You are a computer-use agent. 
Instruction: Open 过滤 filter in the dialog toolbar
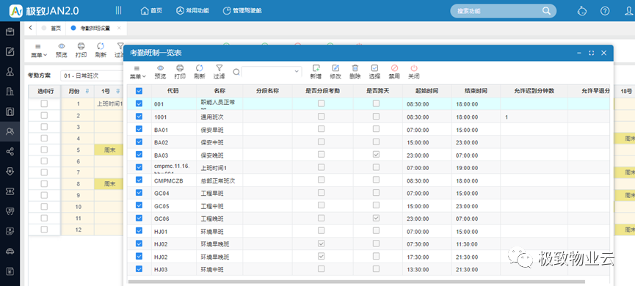[x=219, y=68]
